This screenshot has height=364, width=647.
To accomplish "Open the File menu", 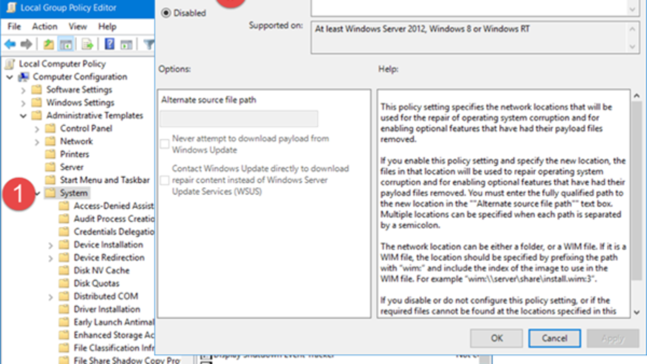I will (14, 26).
